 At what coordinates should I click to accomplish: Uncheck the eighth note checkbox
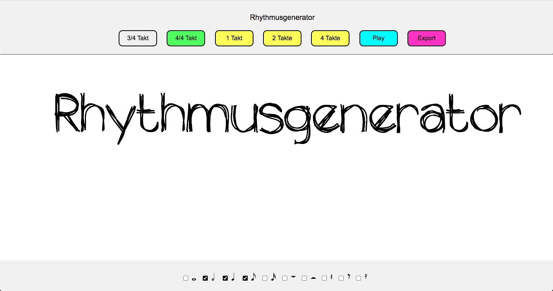click(x=245, y=278)
